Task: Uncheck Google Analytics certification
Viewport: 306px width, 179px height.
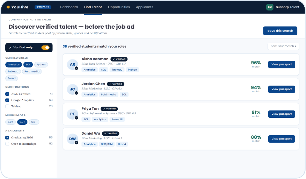Action: click(7, 100)
